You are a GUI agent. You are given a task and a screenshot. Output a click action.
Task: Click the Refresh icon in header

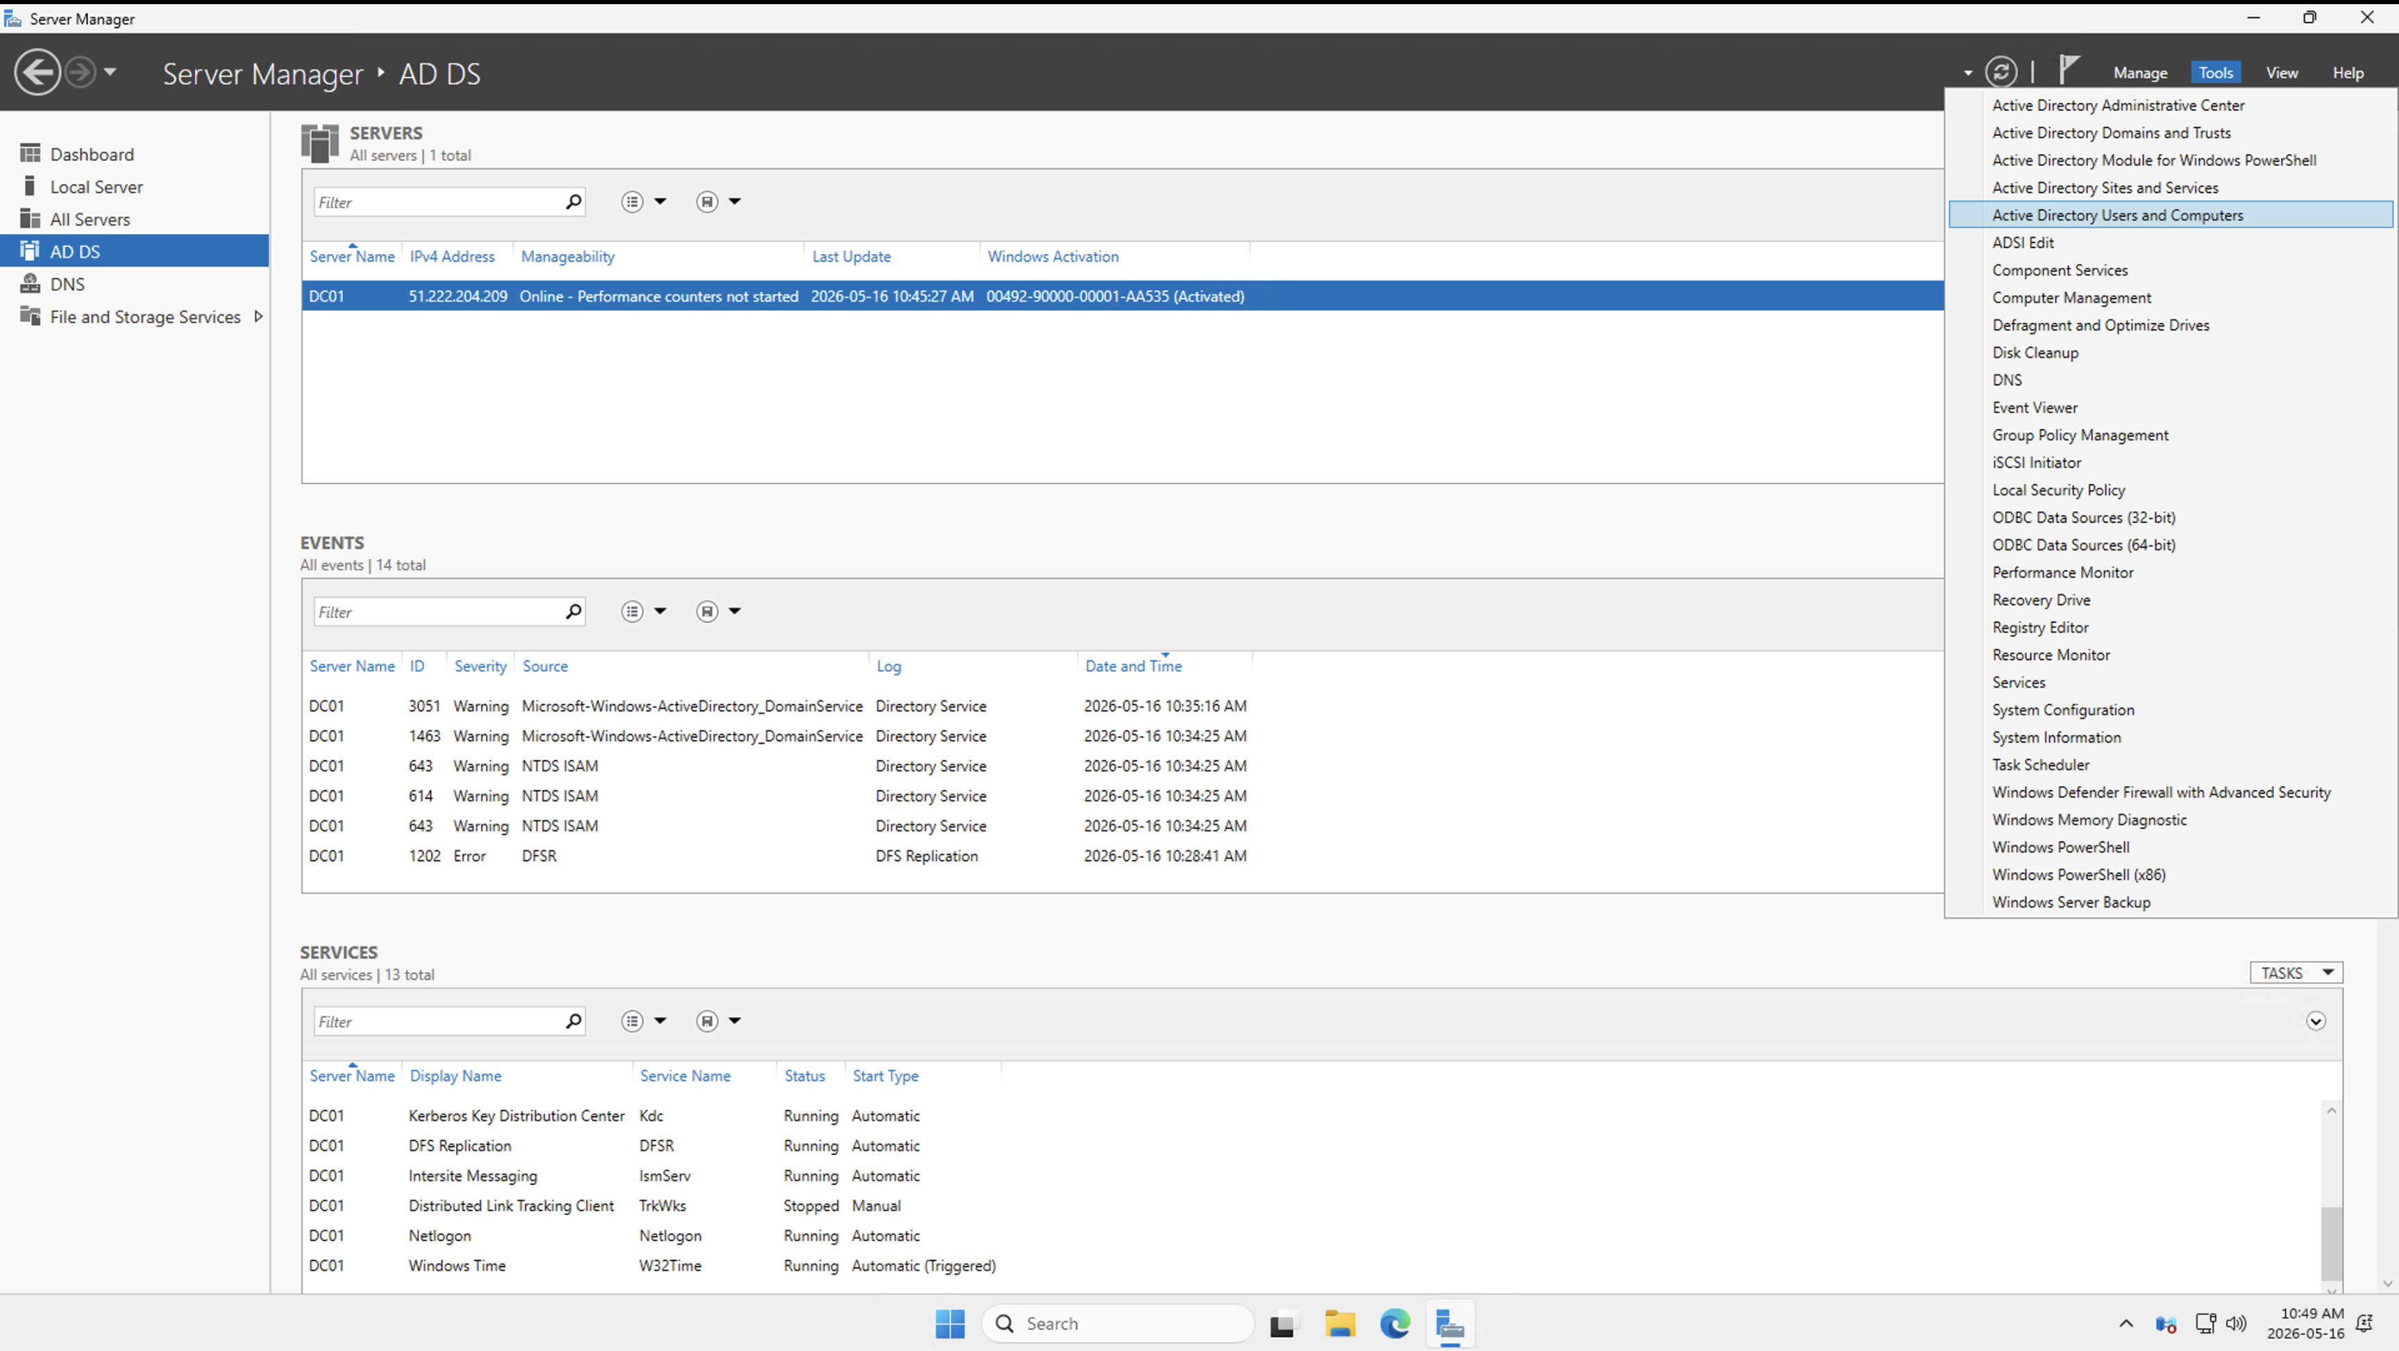point(2001,72)
